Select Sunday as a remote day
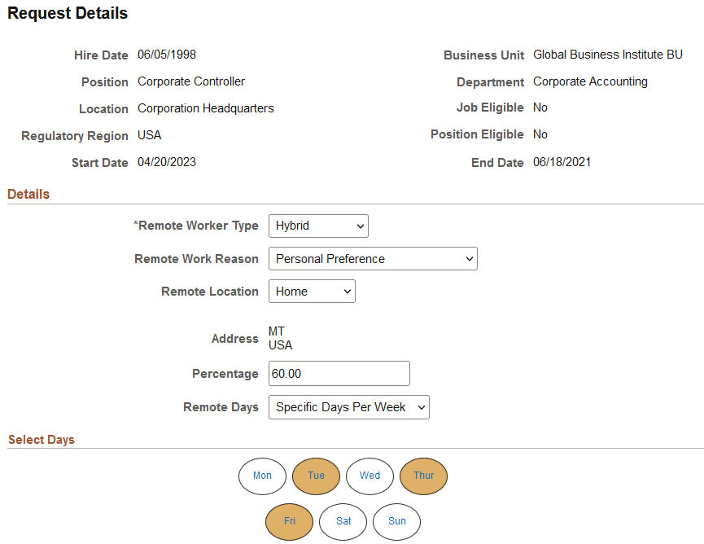The image size is (704, 544). click(x=396, y=521)
